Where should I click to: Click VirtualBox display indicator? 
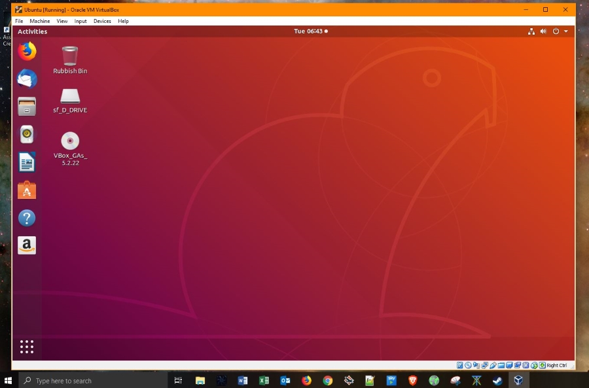(x=509, y=365)
